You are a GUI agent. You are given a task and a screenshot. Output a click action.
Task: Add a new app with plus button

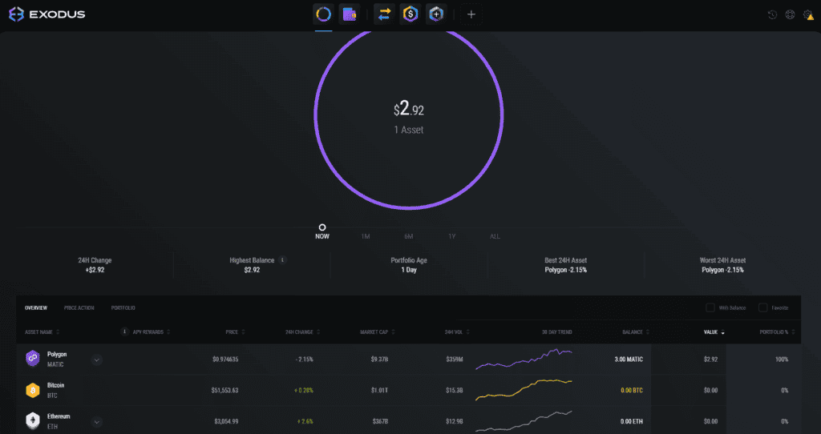click(471, 14)
